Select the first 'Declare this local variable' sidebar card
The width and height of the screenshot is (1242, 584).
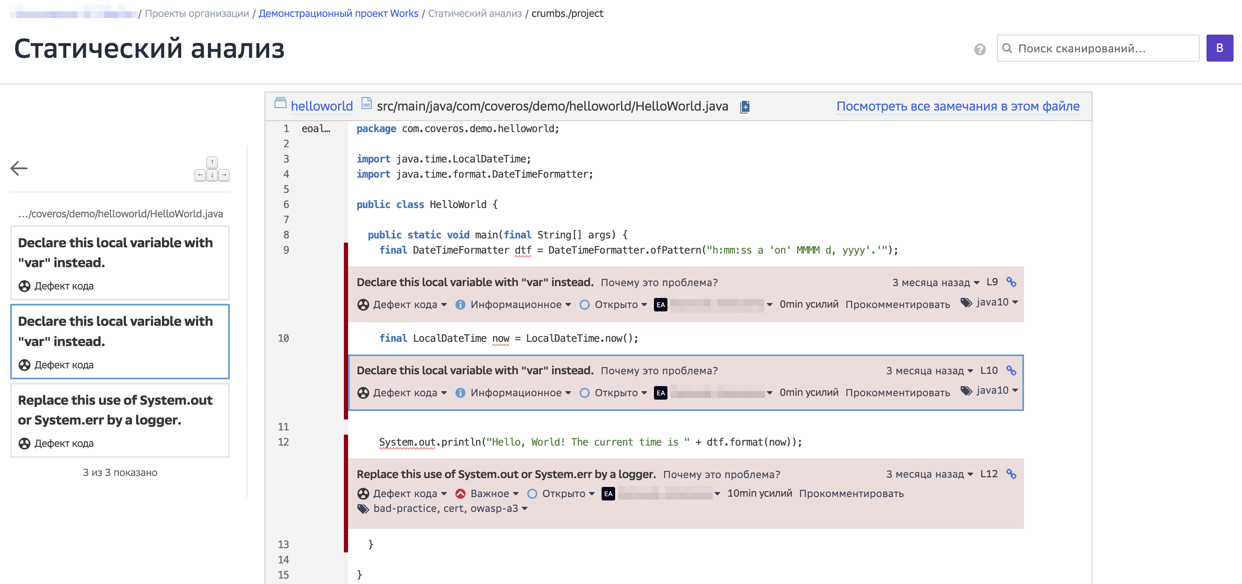point(120,262)
